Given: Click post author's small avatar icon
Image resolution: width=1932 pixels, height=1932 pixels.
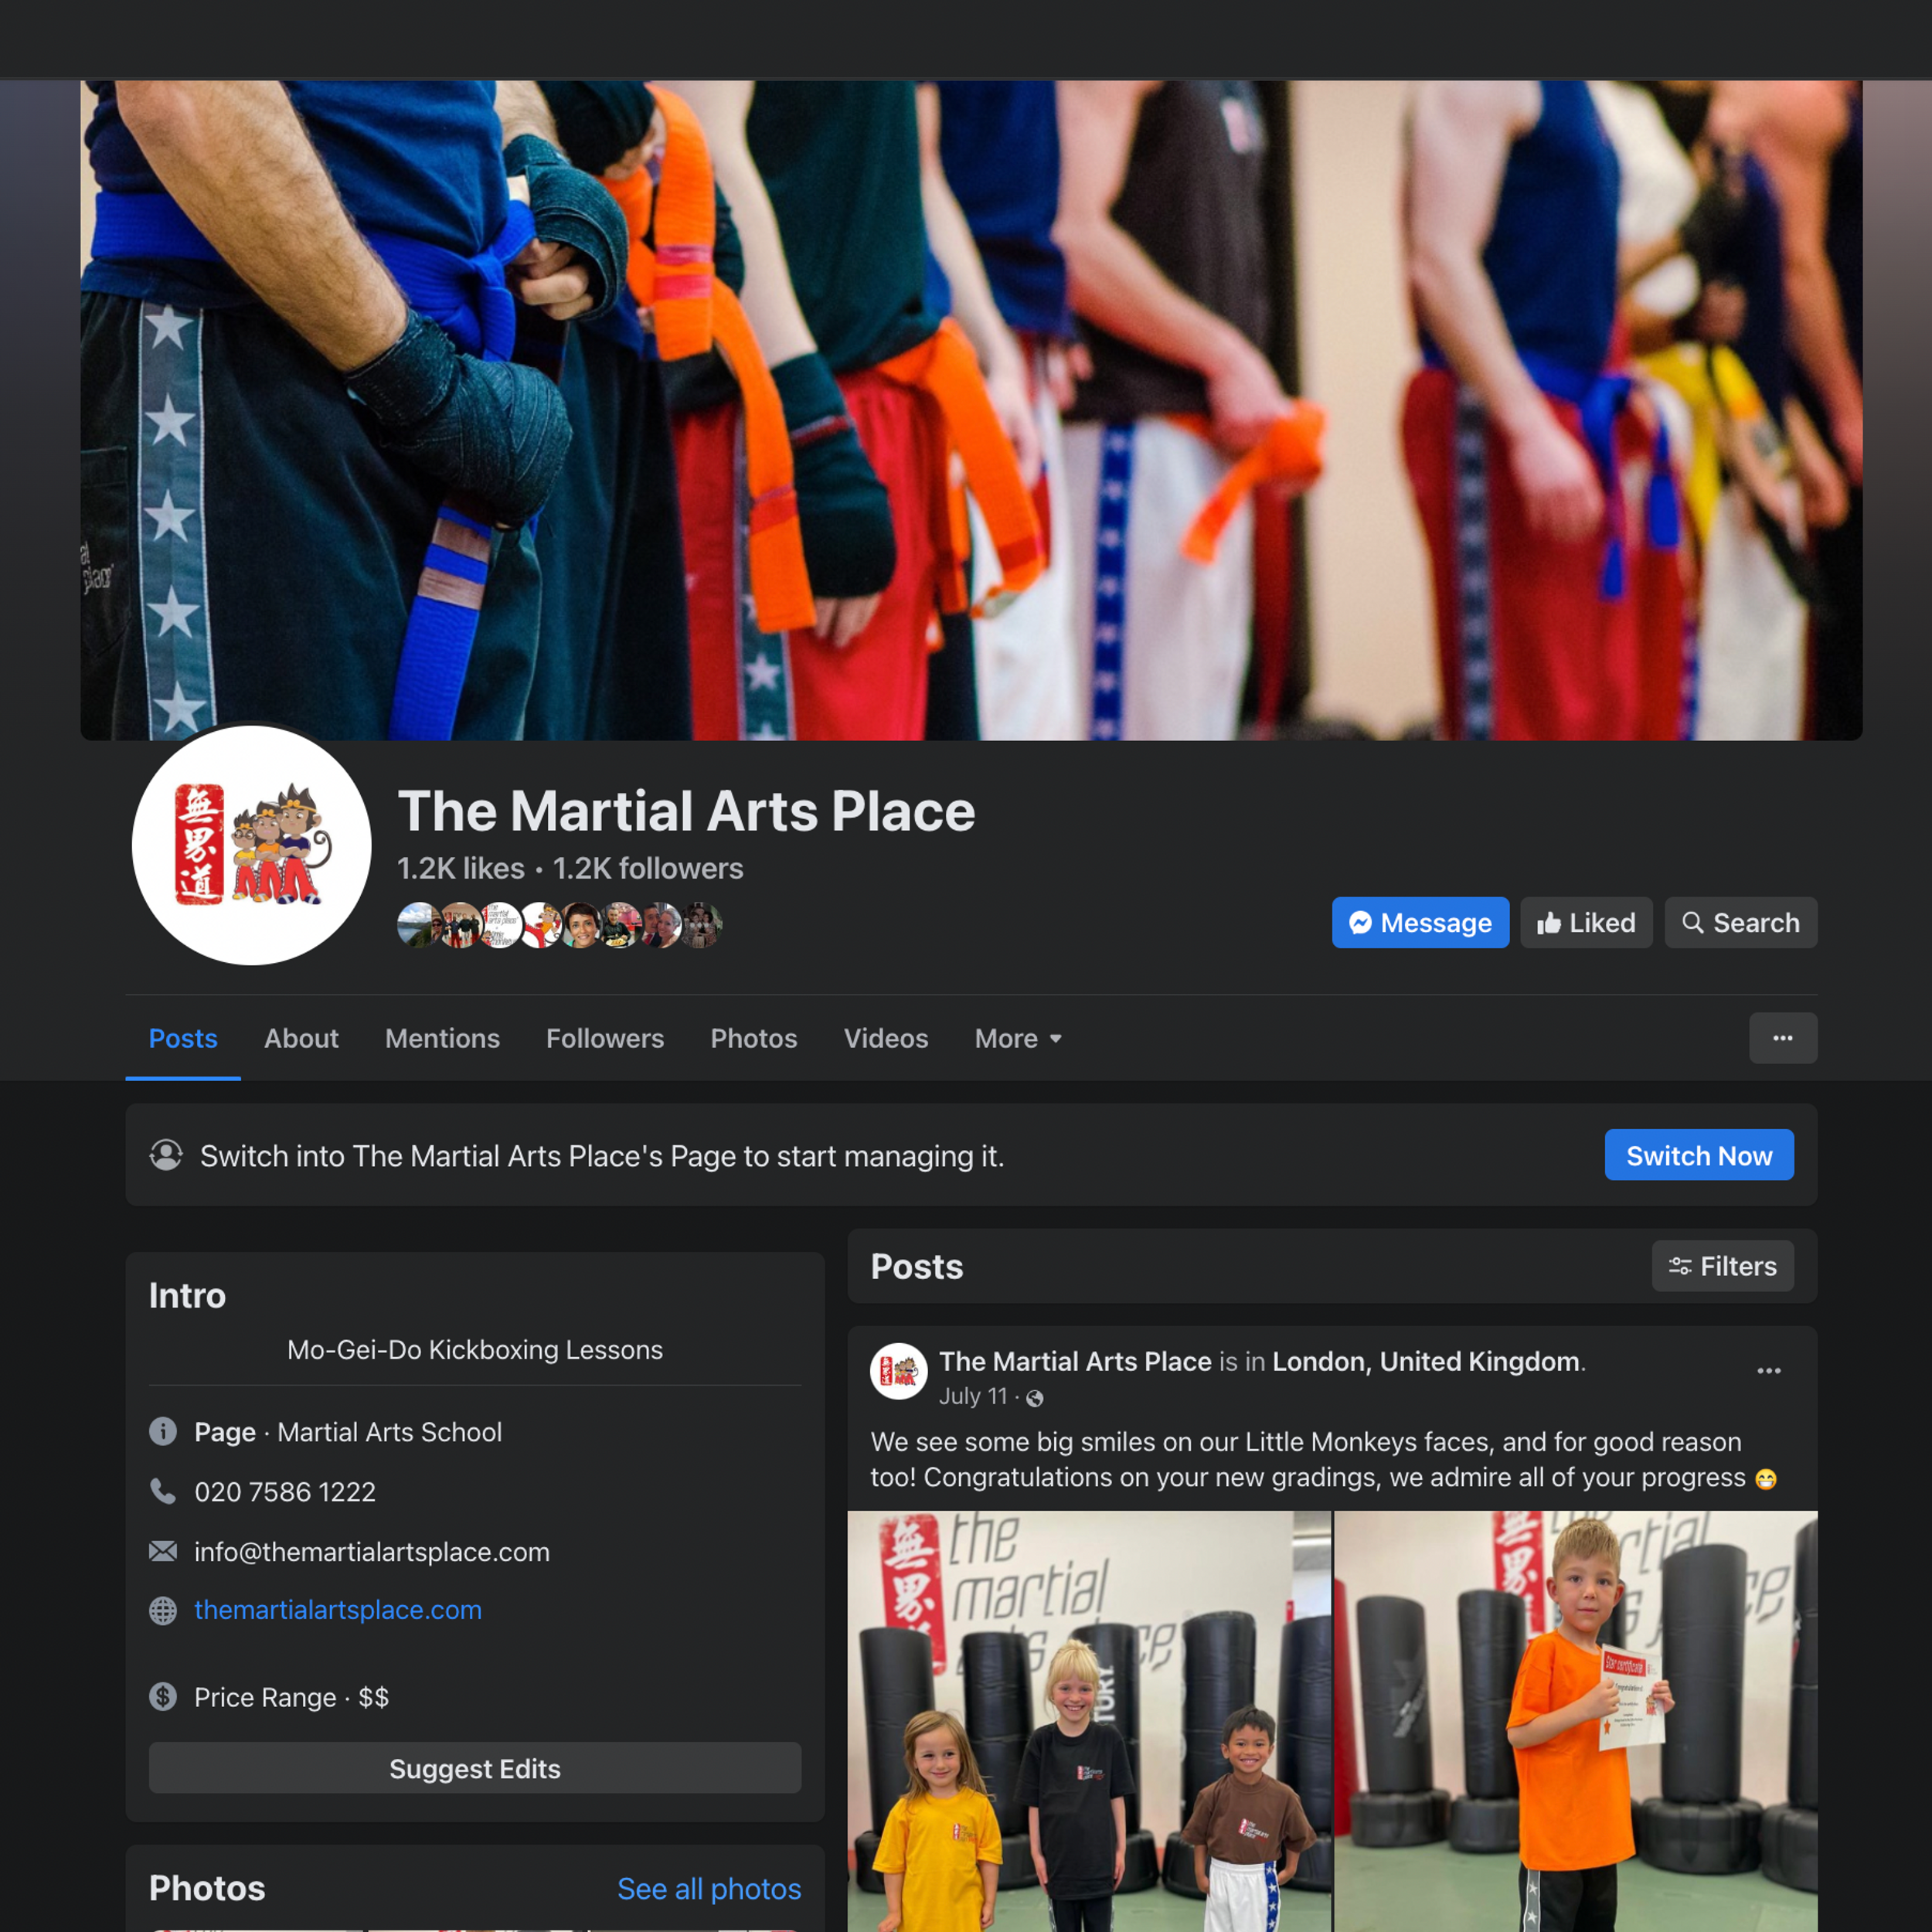Looking at the screenshot, I should click(x=898, y=1371).
